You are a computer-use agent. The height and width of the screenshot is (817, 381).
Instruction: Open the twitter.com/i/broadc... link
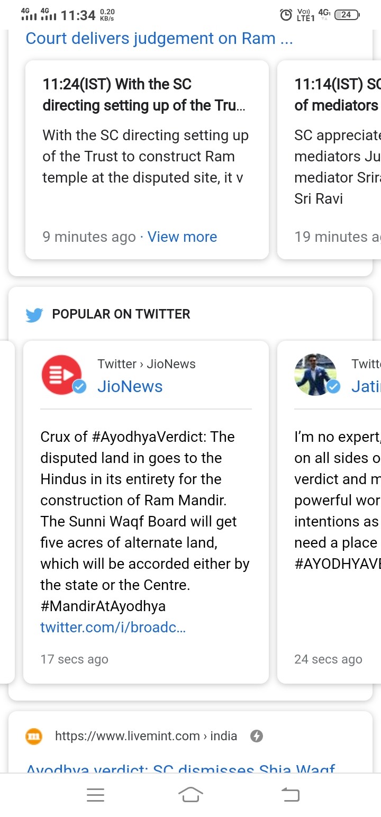click(113, 628)
